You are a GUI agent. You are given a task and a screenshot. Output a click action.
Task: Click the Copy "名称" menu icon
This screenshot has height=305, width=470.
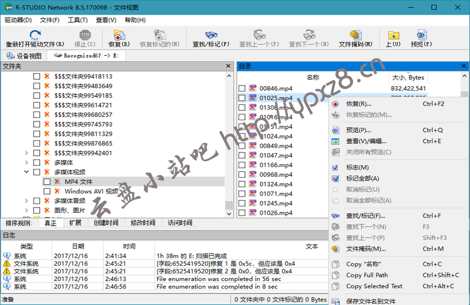click(335, 264)
